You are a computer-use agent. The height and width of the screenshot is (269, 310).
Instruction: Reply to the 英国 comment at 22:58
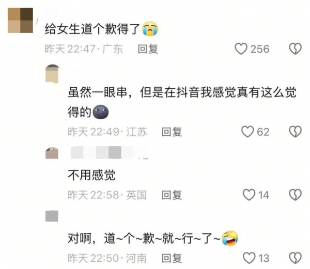172,195
